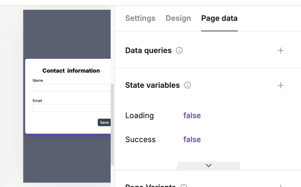Switch to the Design tab
This screenshot has width=301, height=187.
click(178, 18)
